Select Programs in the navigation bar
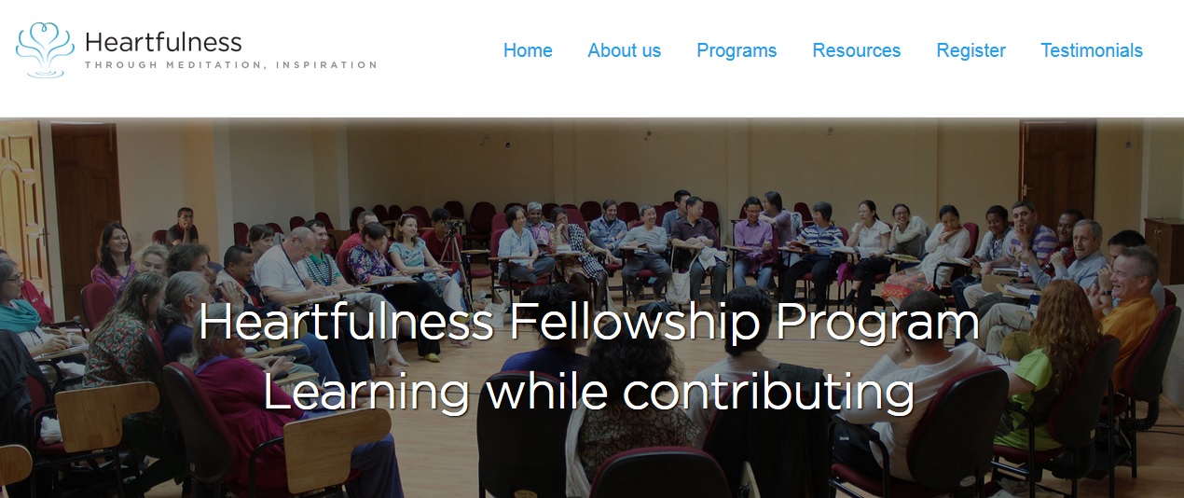Viewport: 1184px width, 498px height. [737, 50]
